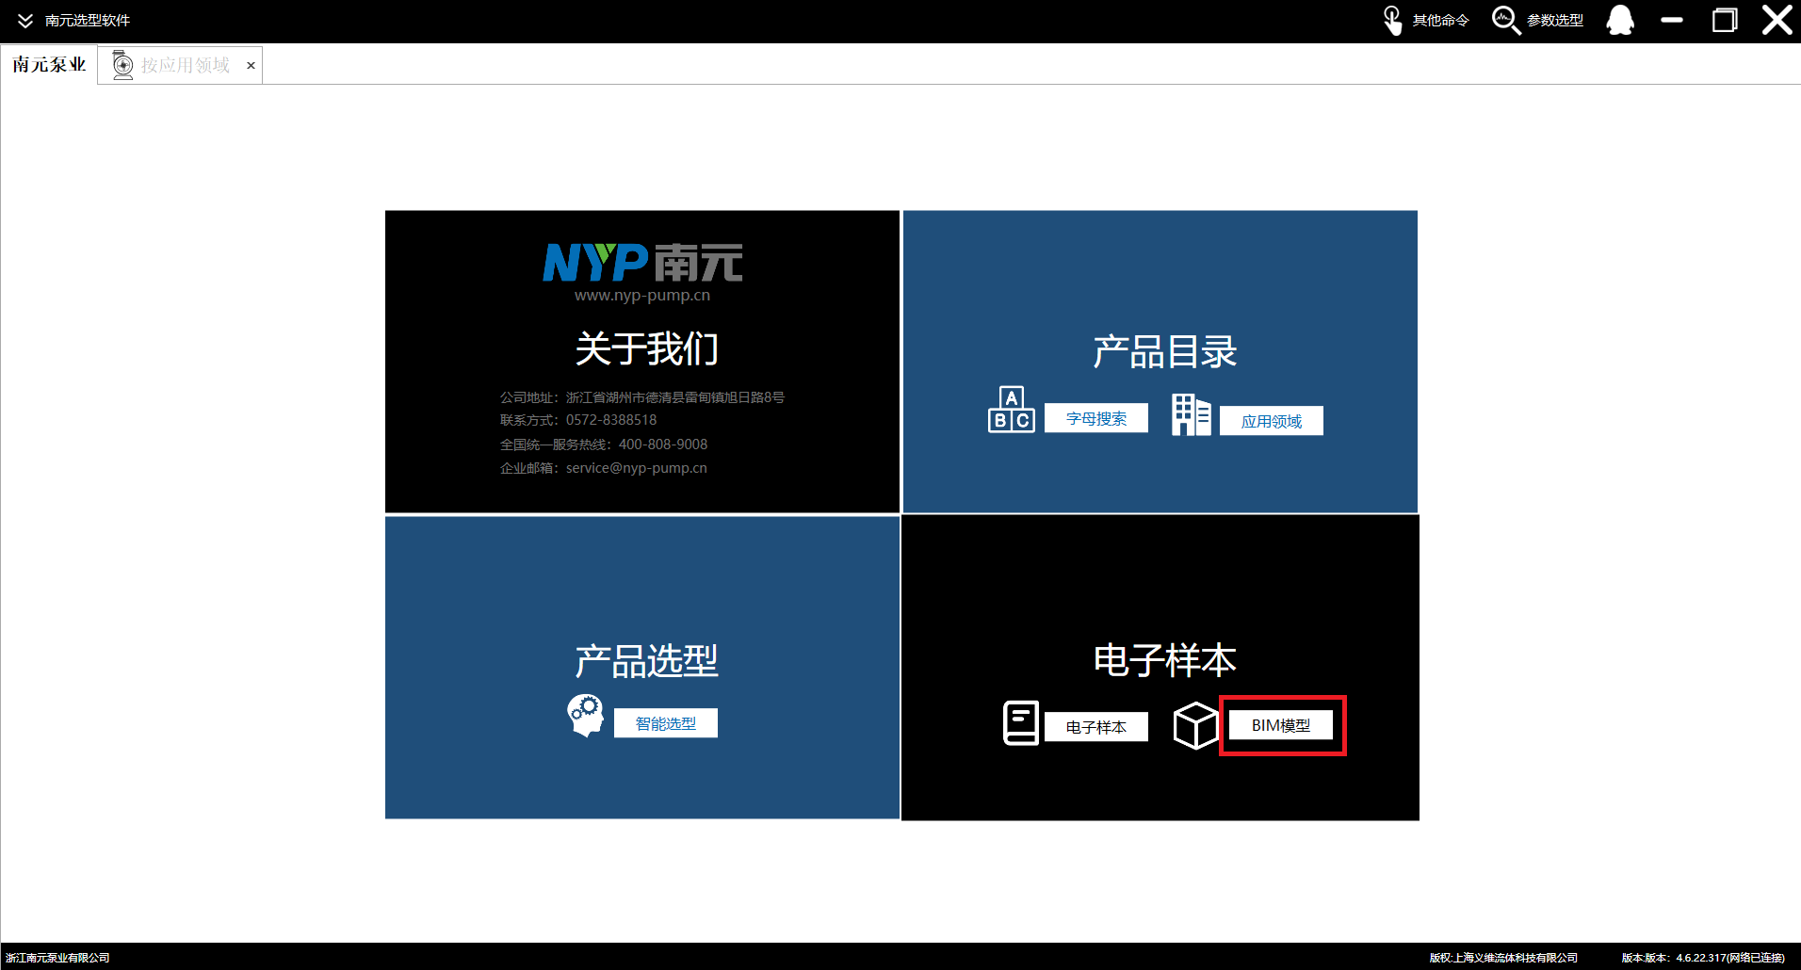Open the 电子样本 e-catalog button
Viewport: 1801px width, 970px height.
coord(1095,727)
